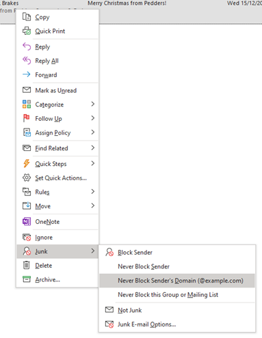Viewport: 262px width, 338px height.
Task: Click the green Archive box icon
Action: (x=27, y=279)
